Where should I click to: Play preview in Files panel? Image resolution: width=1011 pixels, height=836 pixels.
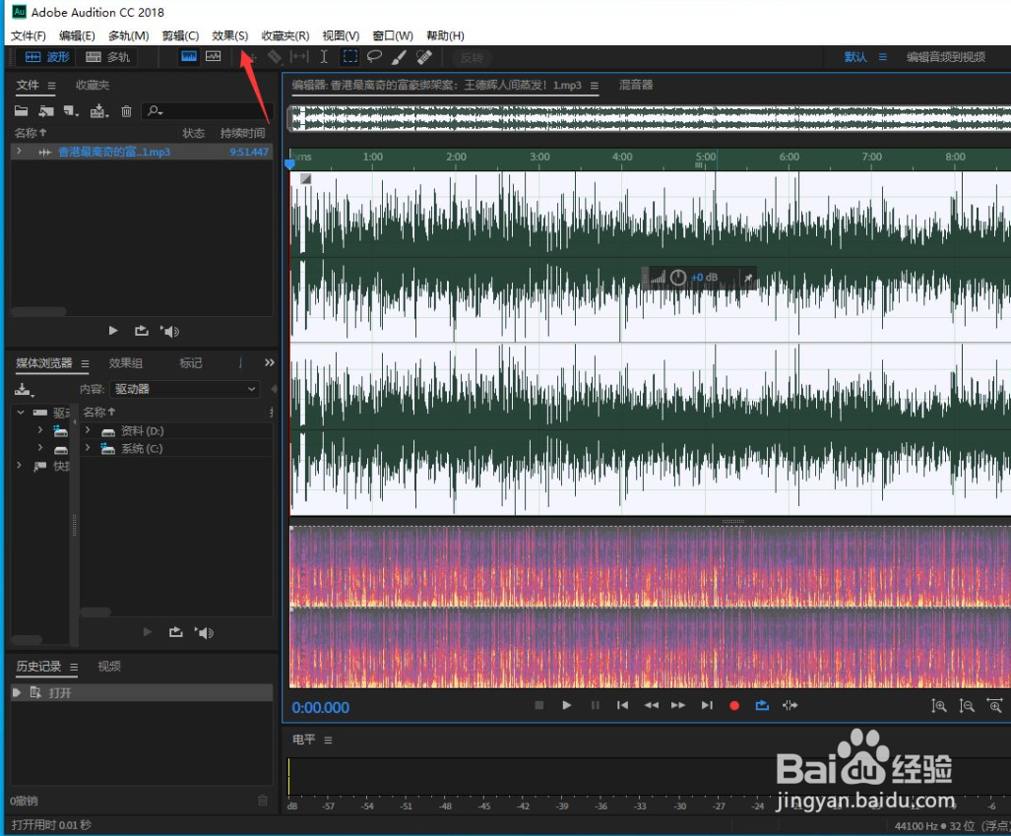pos(113,331)
